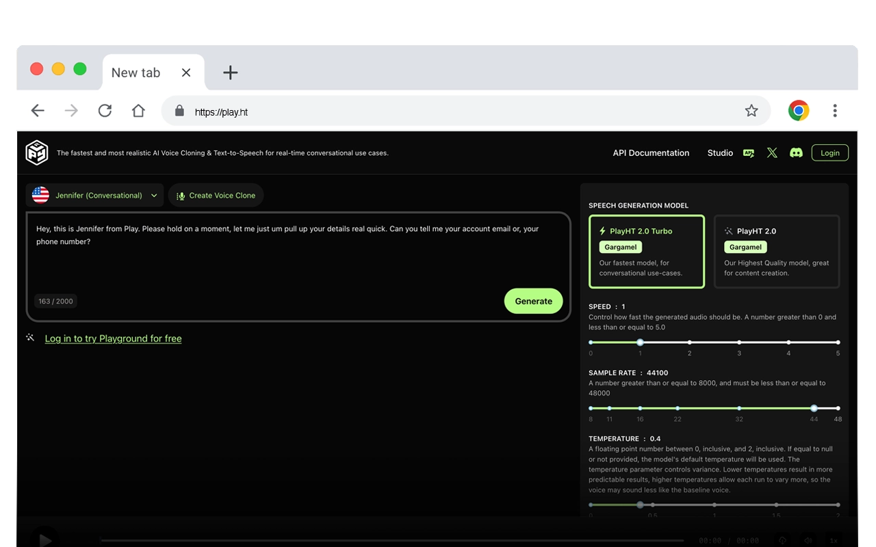Open Log in to try Playground link
This screenshot has width=876, height=547.
[113, 338]
